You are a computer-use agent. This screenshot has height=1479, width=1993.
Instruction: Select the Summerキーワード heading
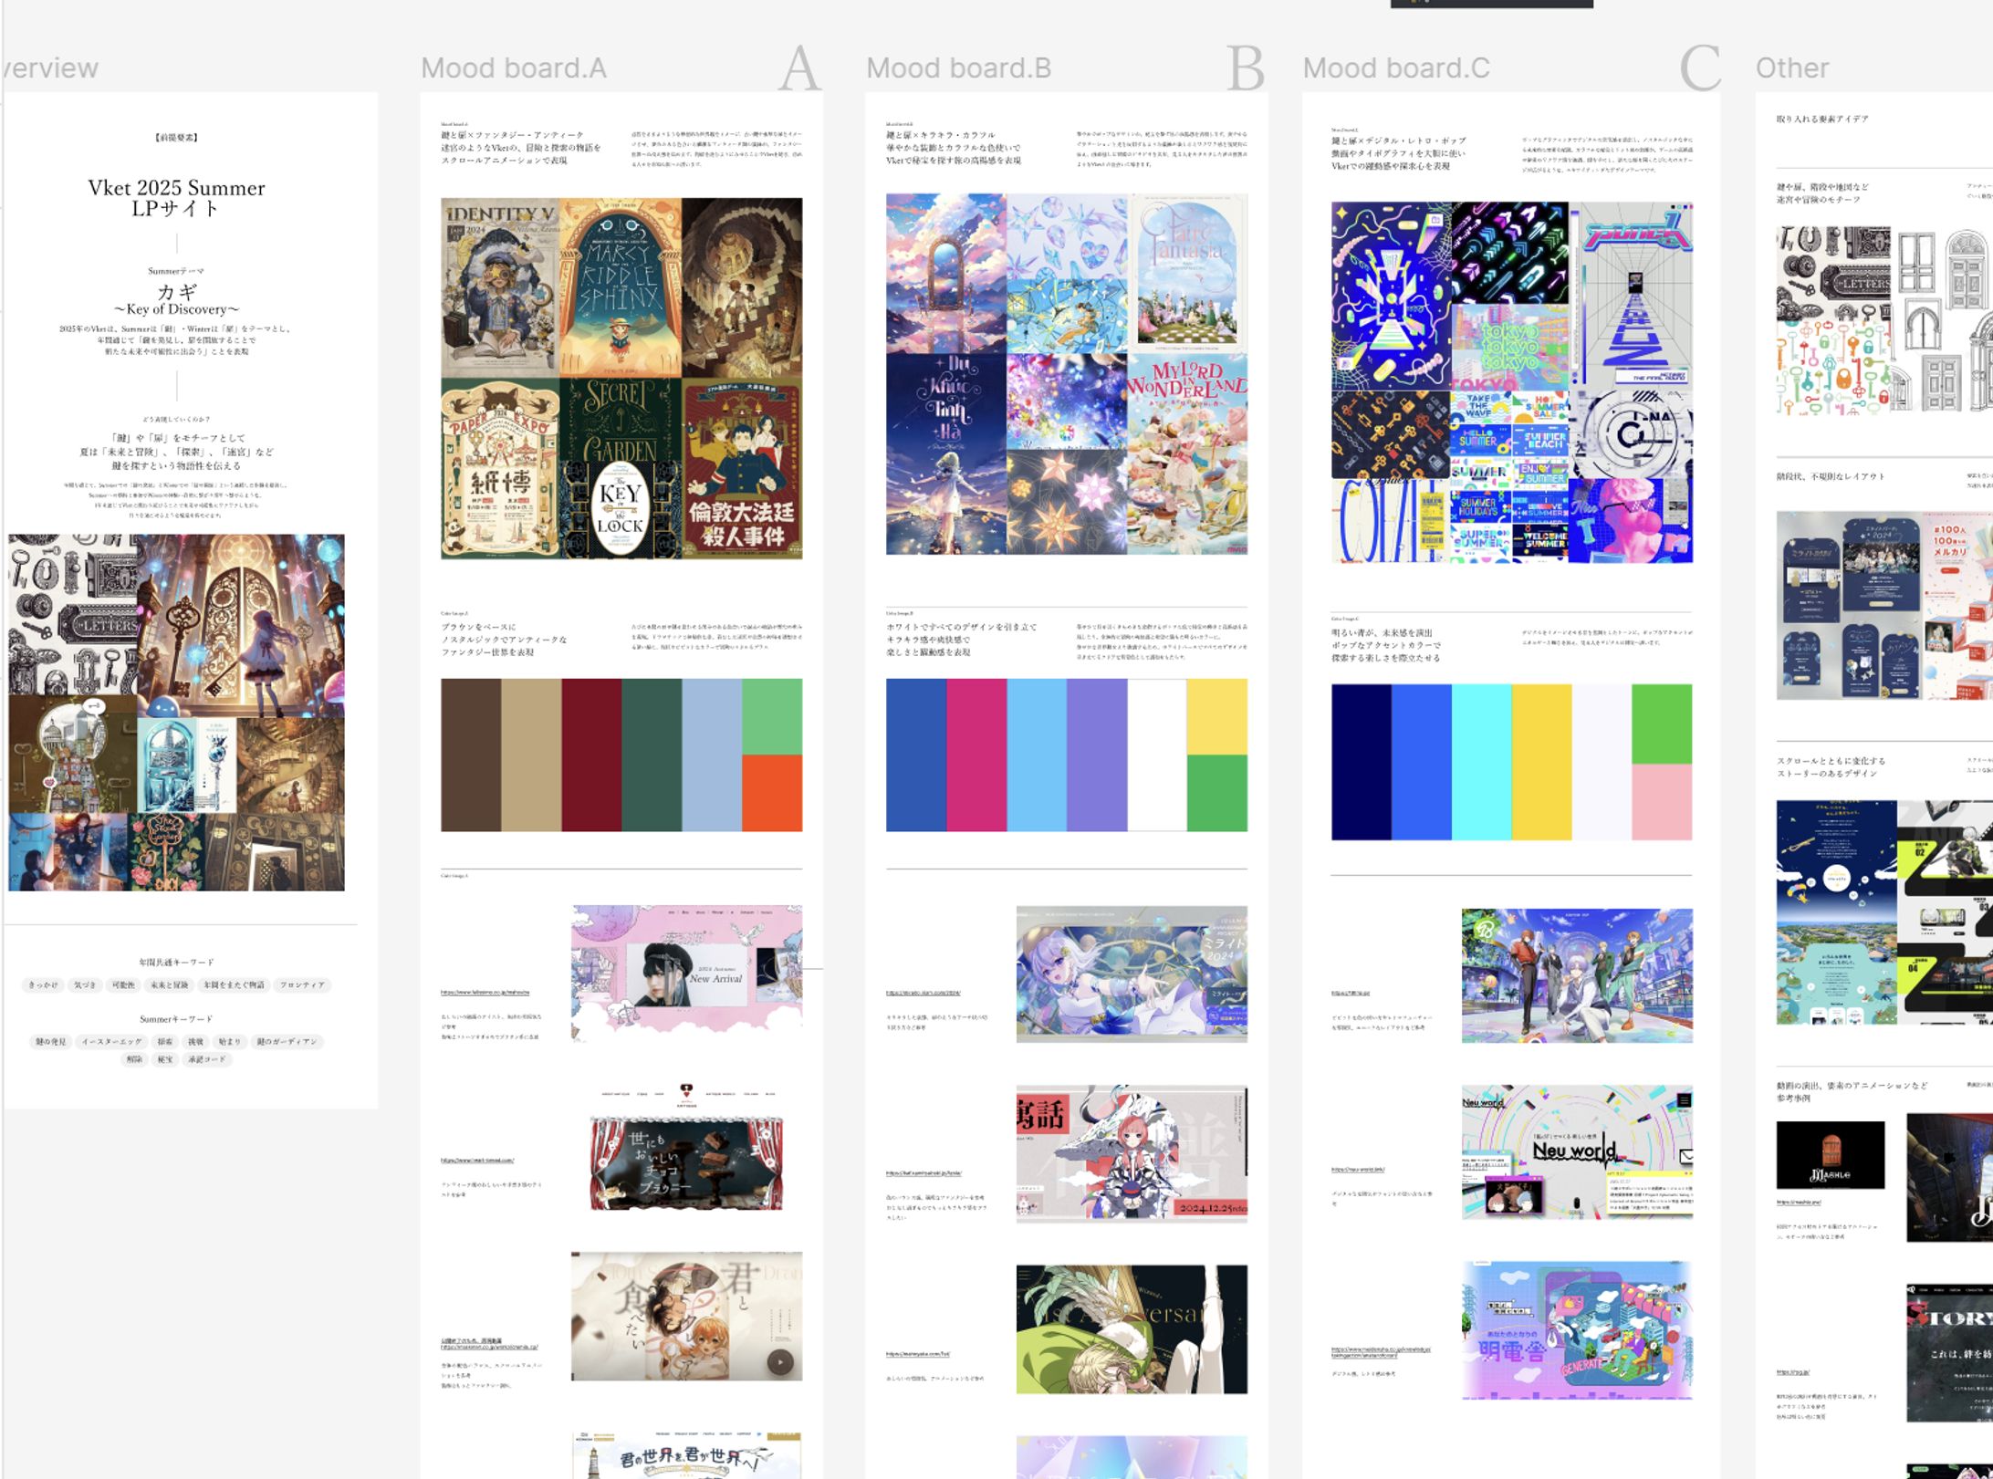tap(176, 1019)
